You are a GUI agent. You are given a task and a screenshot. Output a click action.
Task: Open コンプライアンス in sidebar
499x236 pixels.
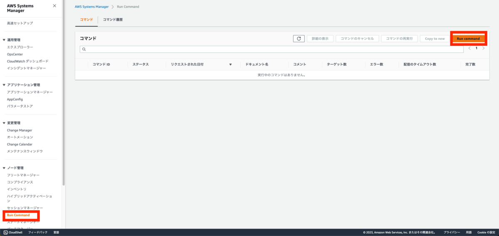coord(20,182)
